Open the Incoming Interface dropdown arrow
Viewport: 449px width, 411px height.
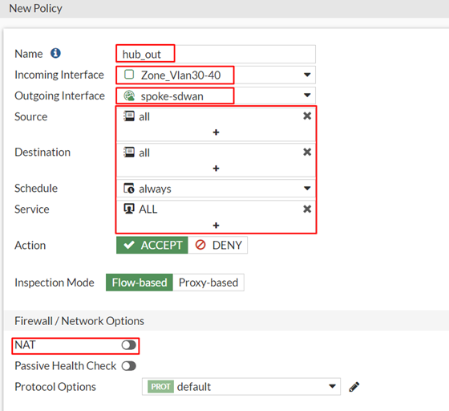(307, 75)
